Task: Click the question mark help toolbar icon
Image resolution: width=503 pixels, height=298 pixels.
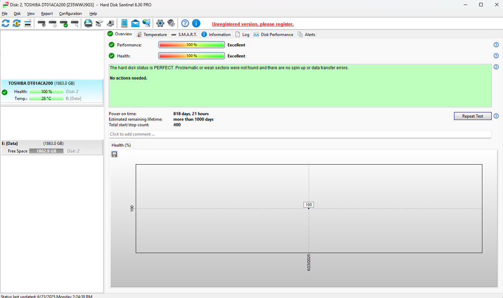Action: 185,23
